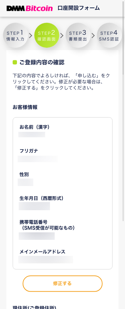This screenshot has width=125, height=309.
Task: Click the blurred 生年月日 value
Action: point(34,206)
